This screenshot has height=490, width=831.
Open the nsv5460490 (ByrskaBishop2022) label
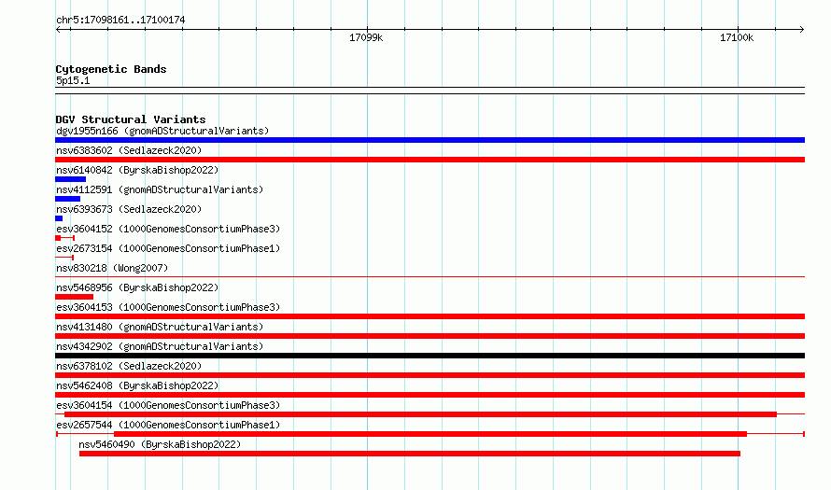pyautogui.click(x=160, y=444)
